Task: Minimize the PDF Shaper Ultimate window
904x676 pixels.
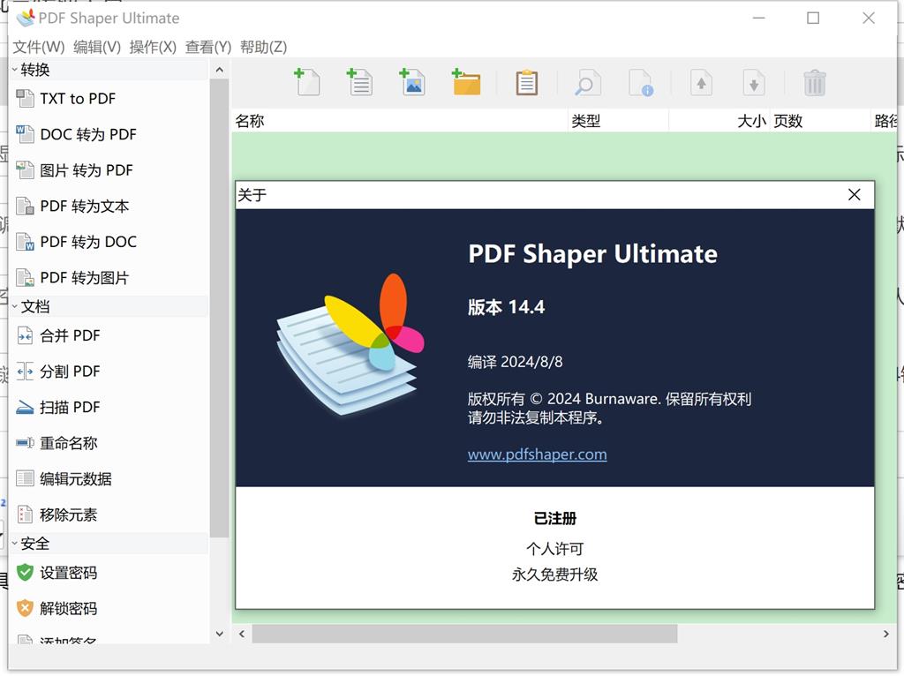Action: coord(758,19)
